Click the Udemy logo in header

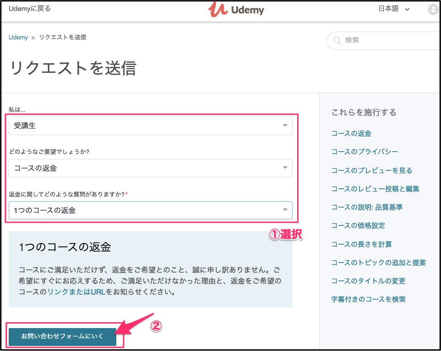[x=236, y=10]
